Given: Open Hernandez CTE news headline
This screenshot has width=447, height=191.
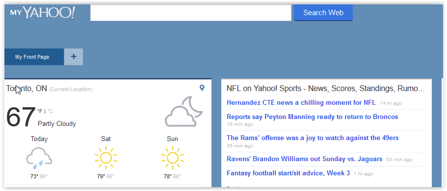Looking at the screenshot, I should pyautogui.click(x=301, y=102).
